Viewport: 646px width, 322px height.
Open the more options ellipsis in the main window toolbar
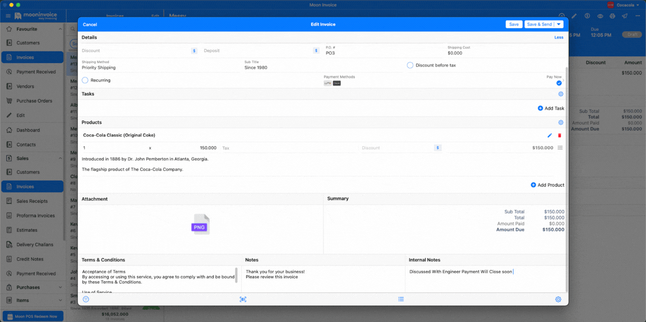click(638, 16)
